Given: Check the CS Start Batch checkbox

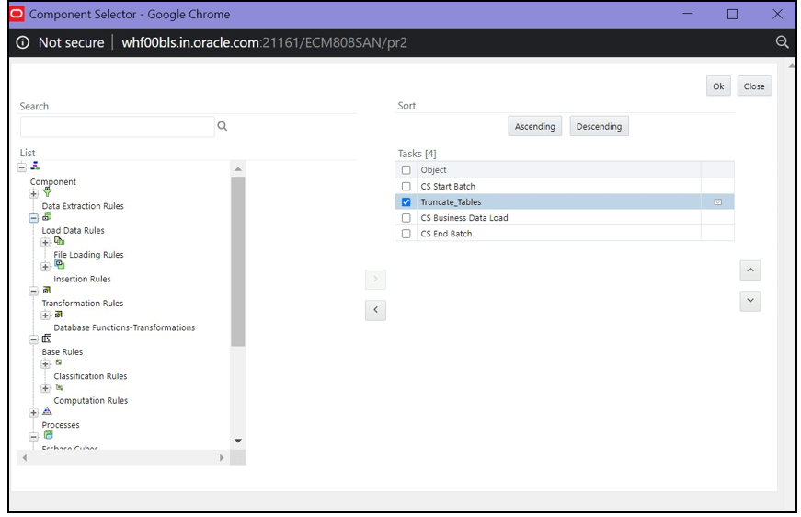Looking at the screenshot, I should point(406,186).
